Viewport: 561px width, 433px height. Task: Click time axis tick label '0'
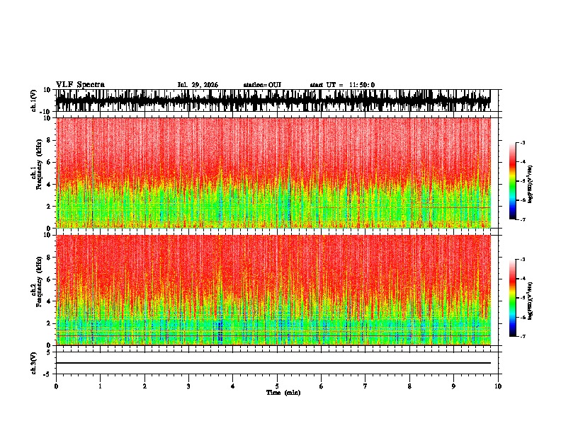point(56,386)
